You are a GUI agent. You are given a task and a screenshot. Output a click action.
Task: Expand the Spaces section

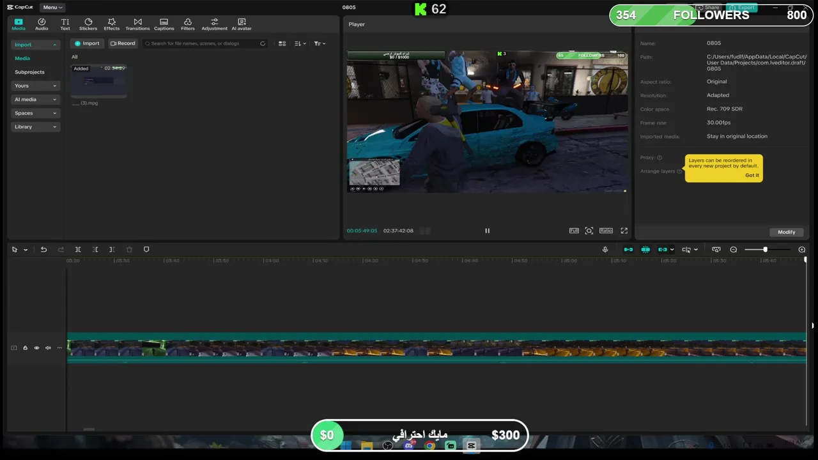click(x=36, y=113)
